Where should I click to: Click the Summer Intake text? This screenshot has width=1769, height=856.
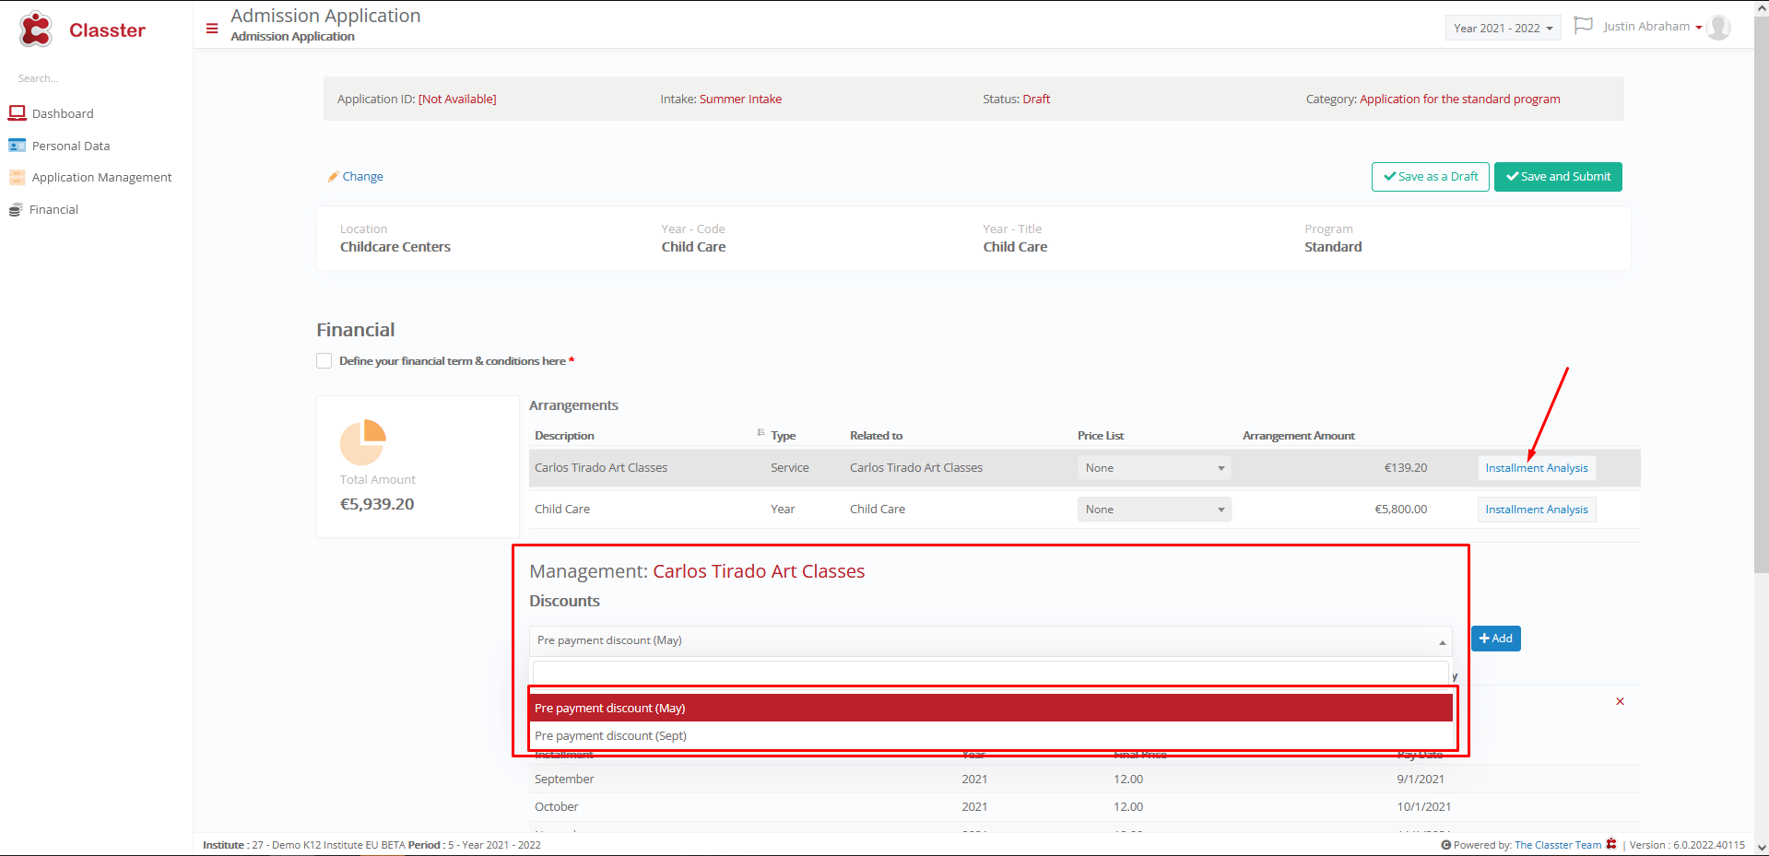point(740,100)
